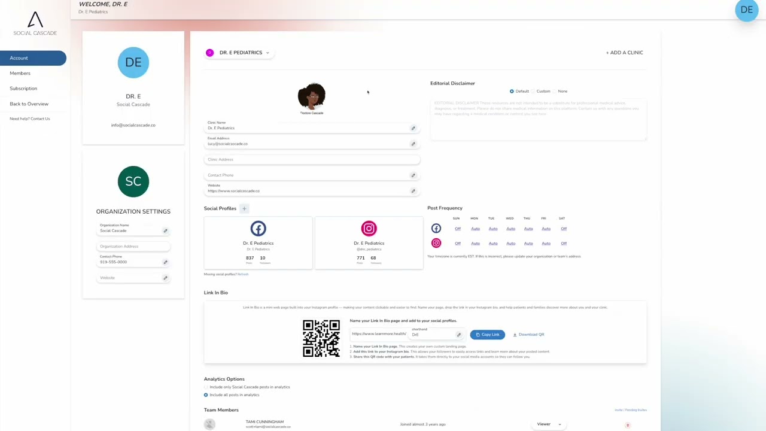766x431 pixels.
Task: Toggle Facebook Monday post frequency Auto
Action: pos(475,229)
